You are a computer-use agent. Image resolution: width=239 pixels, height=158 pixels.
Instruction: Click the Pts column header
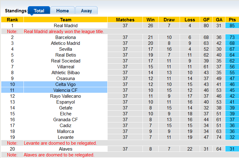point(232,20)
